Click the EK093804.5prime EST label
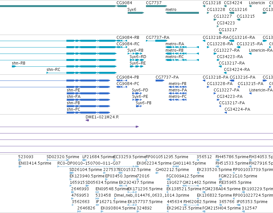273x213 pixels. click(118, 208)
